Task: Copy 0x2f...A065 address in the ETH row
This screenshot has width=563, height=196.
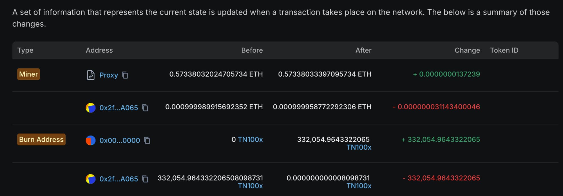Action: tap(145, 108)
